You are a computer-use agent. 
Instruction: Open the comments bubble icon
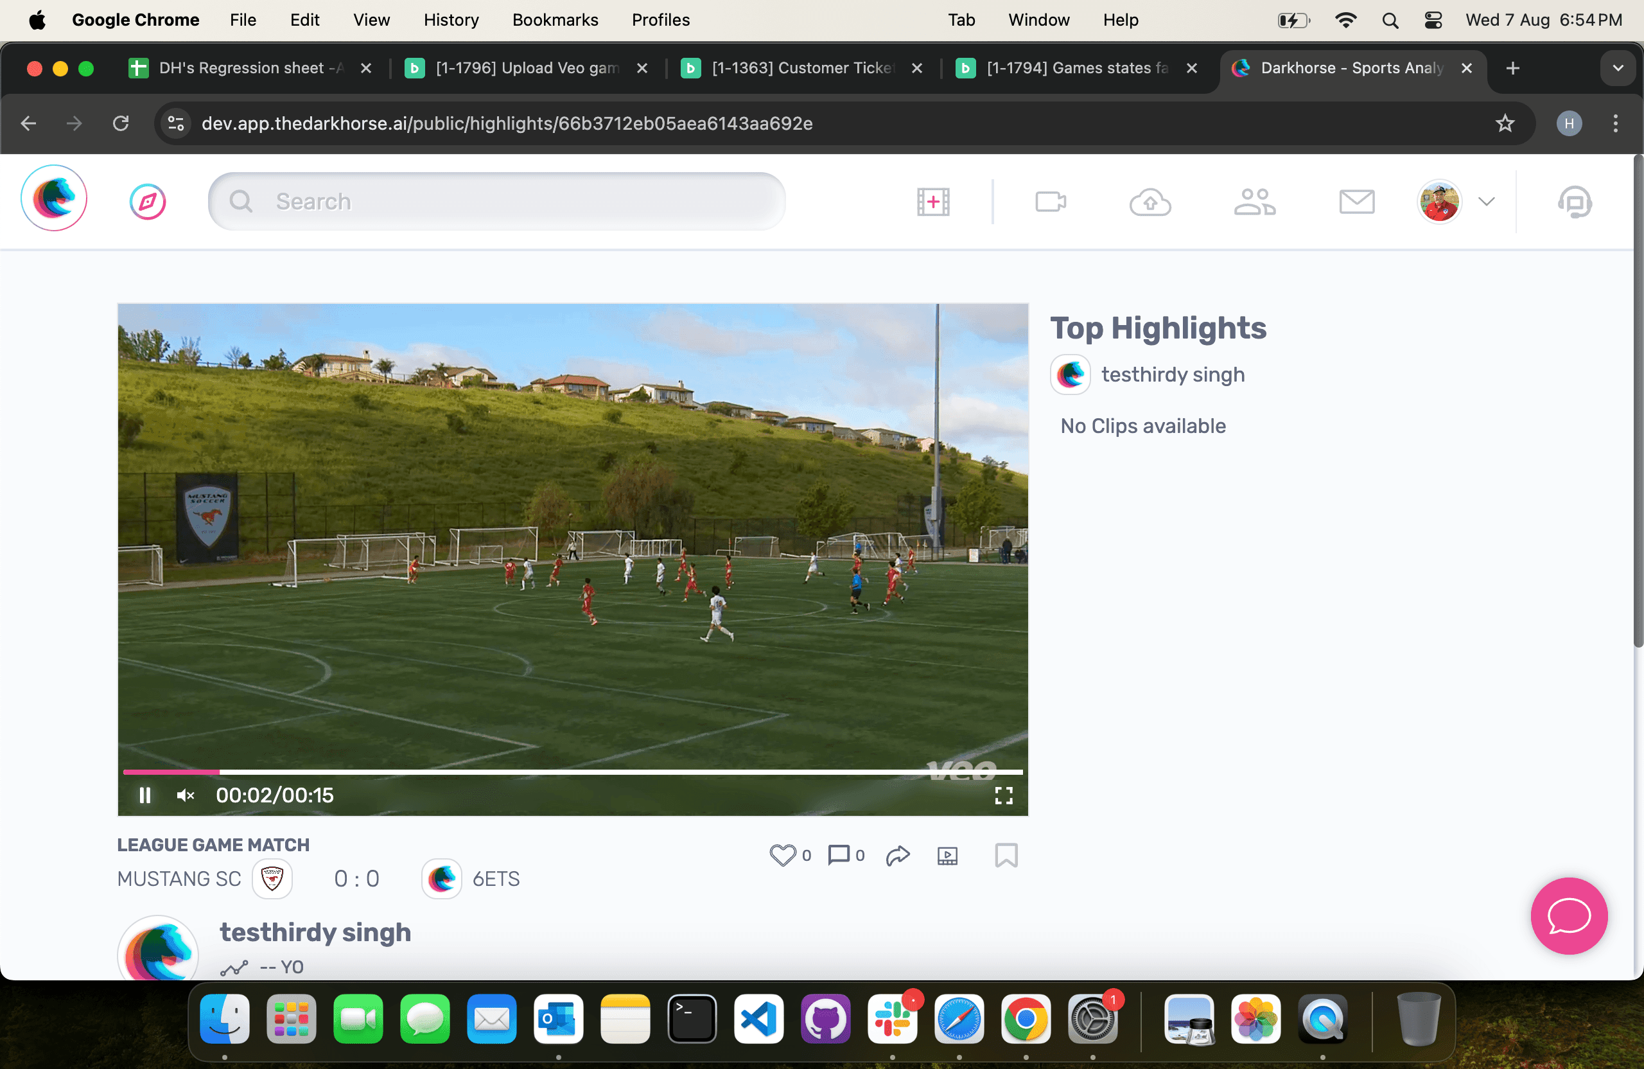click(839, 856)
